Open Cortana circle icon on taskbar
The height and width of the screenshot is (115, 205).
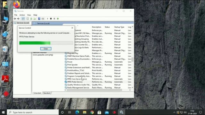click(62, 112)
